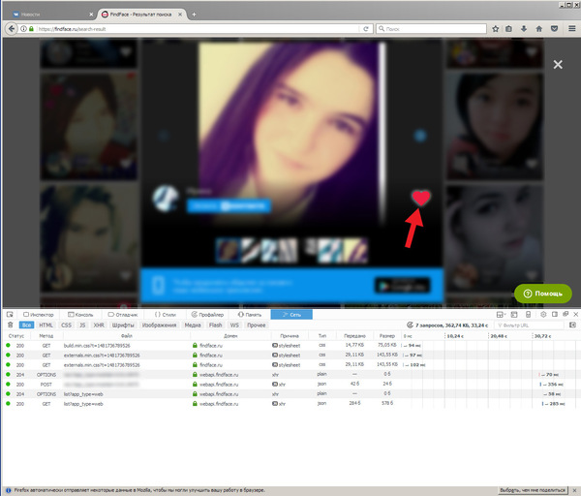581x496 pixels.
Task: Close the photo overlay with the X
Action: pos(557,64)
